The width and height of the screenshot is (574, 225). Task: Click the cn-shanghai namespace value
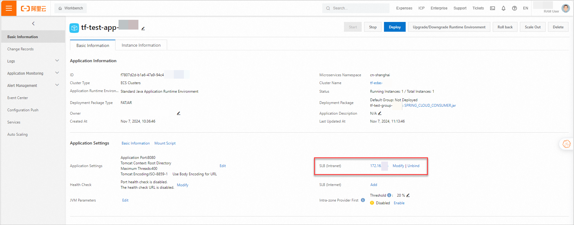coord(380,75)
